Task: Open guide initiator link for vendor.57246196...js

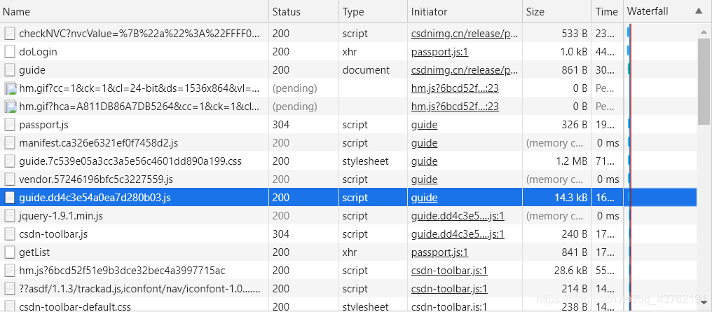Action: tap(424, 179)
